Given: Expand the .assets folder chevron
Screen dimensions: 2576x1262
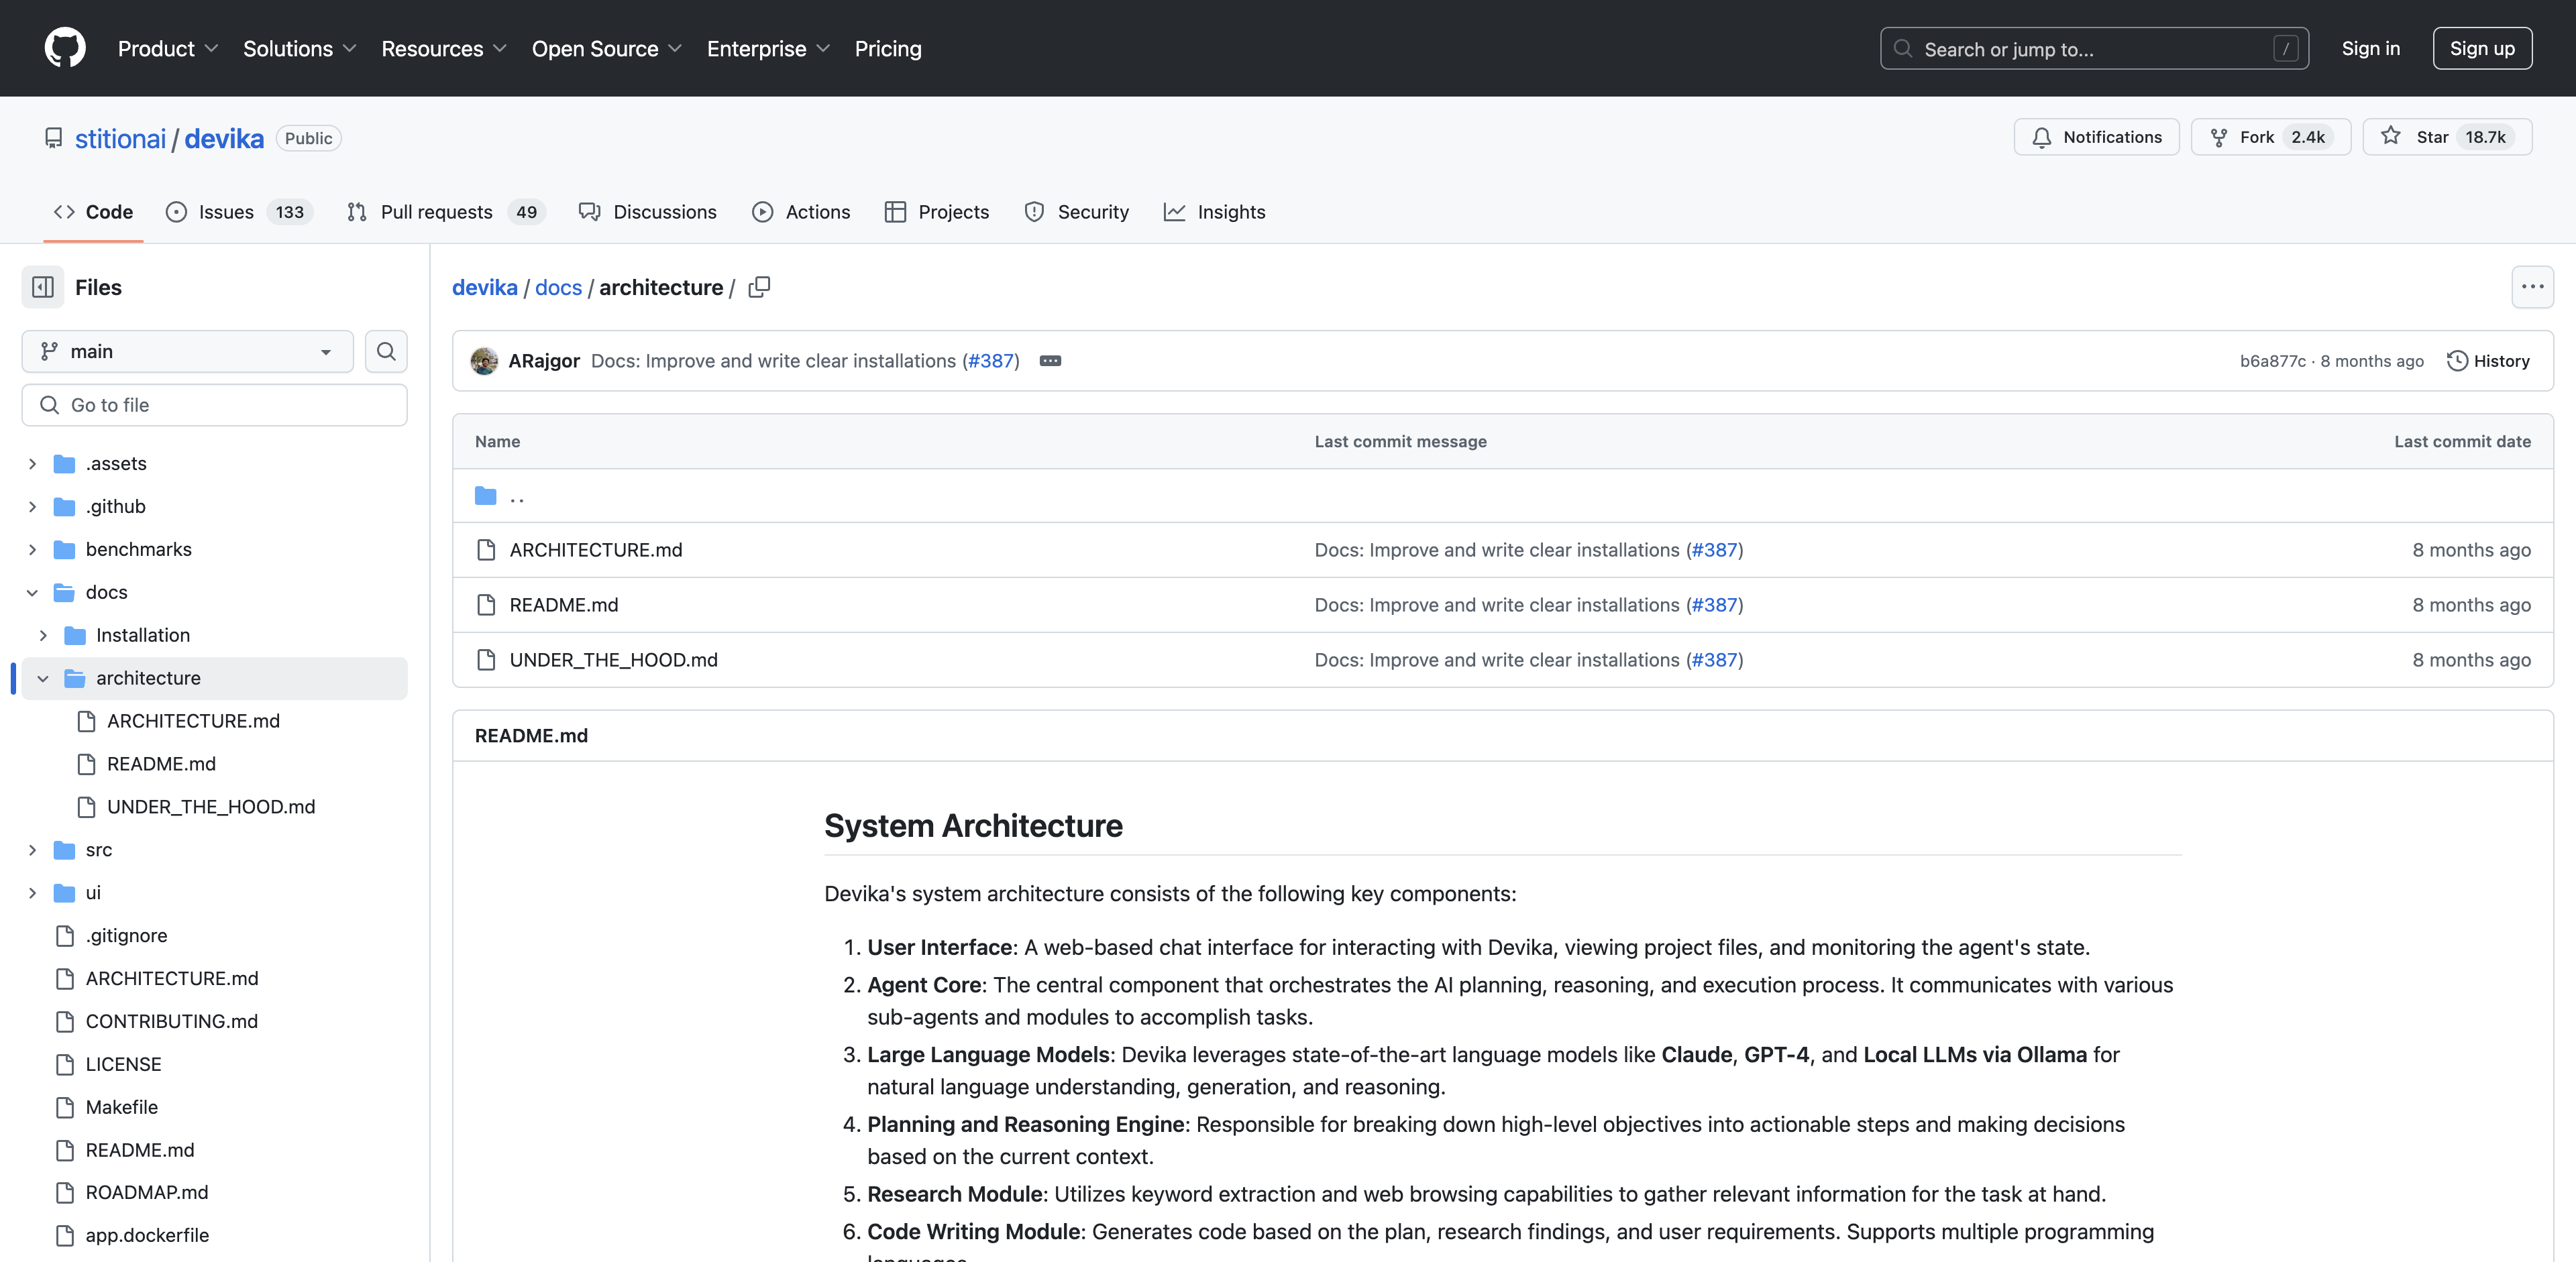Looking at the screenshot, I should pyautogui.click(x=33, y=463).
